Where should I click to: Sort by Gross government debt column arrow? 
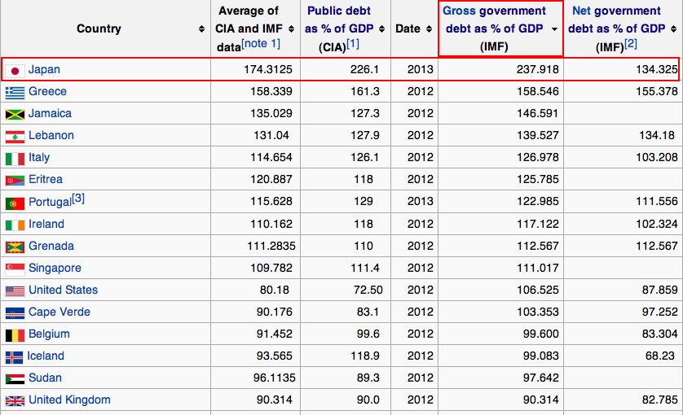(554, 29)
